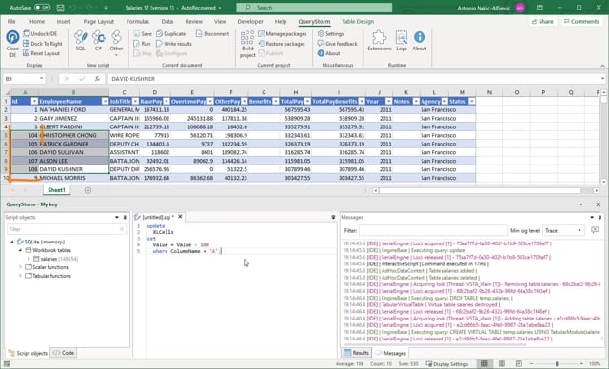609x369 pixels.
Task: Open the Extensions manager
Action: tap(380, 41)
